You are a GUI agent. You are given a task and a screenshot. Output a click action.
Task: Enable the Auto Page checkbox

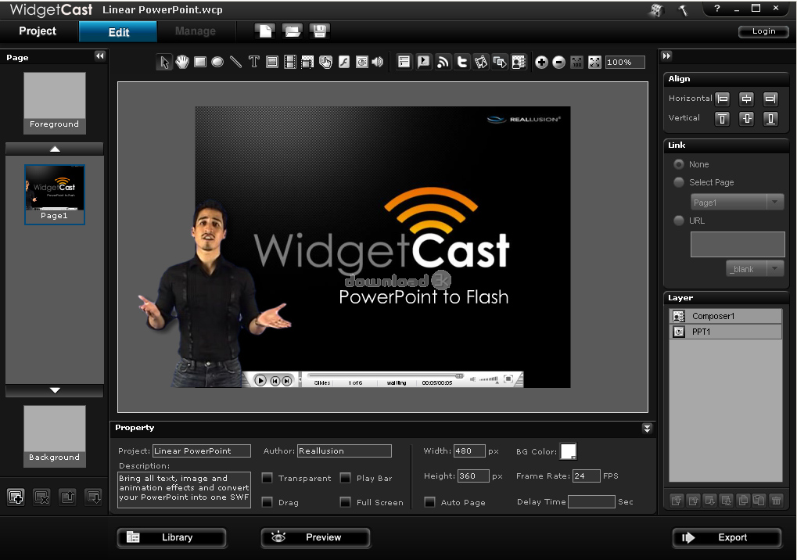(x=430, y=502)
